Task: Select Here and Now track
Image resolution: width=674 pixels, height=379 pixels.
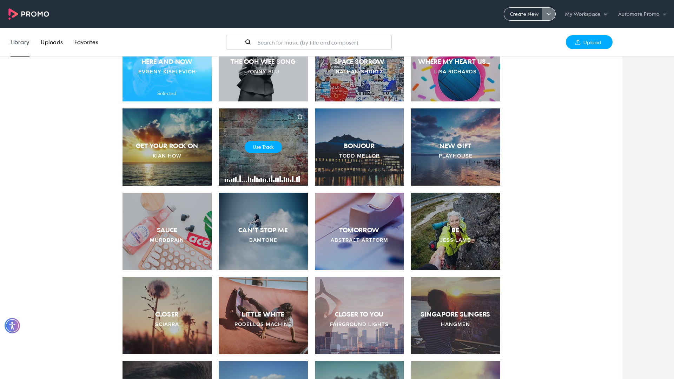Action: (167, 79)
